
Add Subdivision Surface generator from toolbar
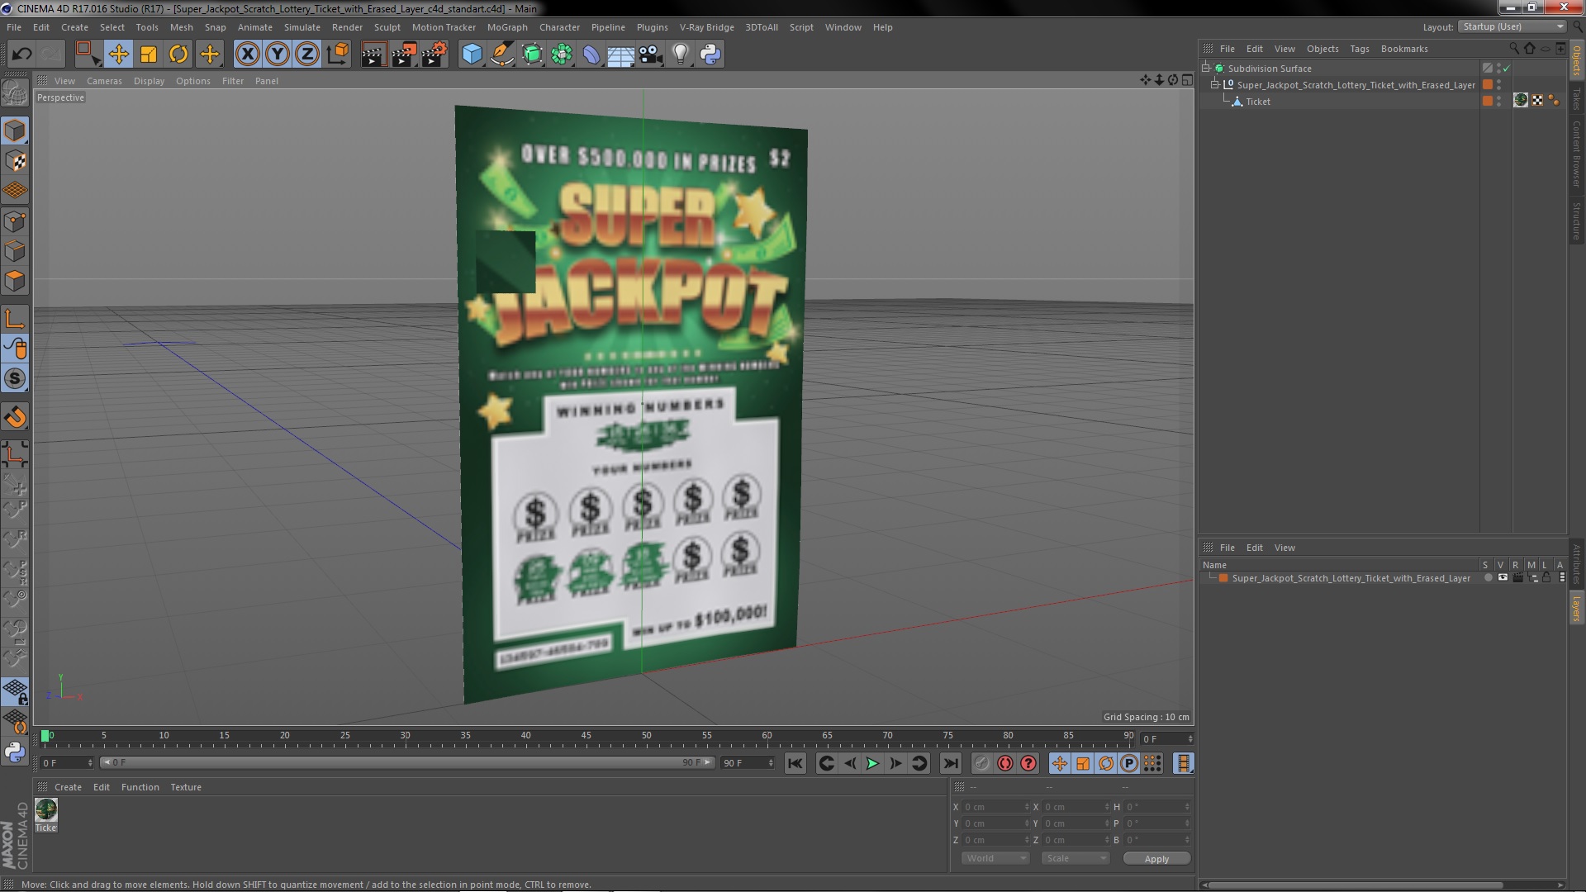pos(532,55)
